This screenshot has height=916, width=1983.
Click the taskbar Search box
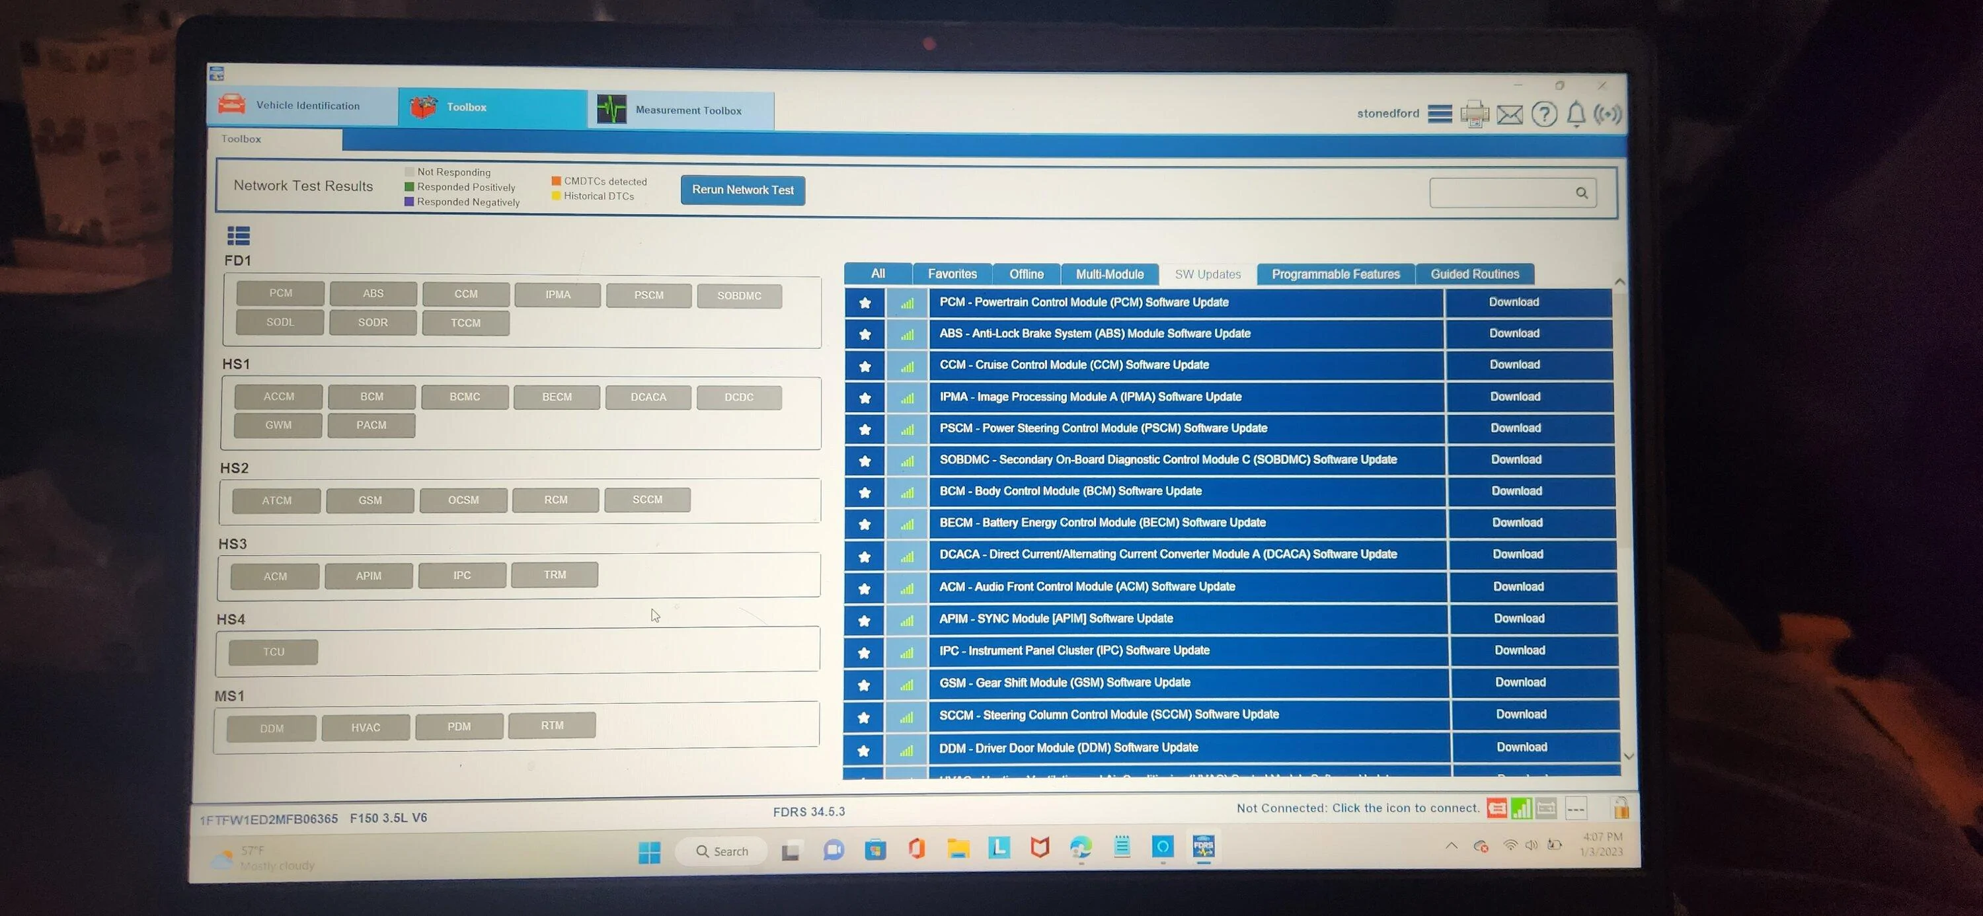click(x=721, y=851)
